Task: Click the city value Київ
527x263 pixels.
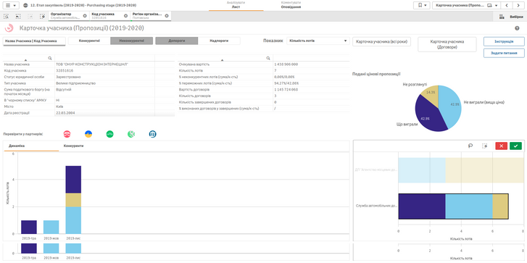Action: 104,107
